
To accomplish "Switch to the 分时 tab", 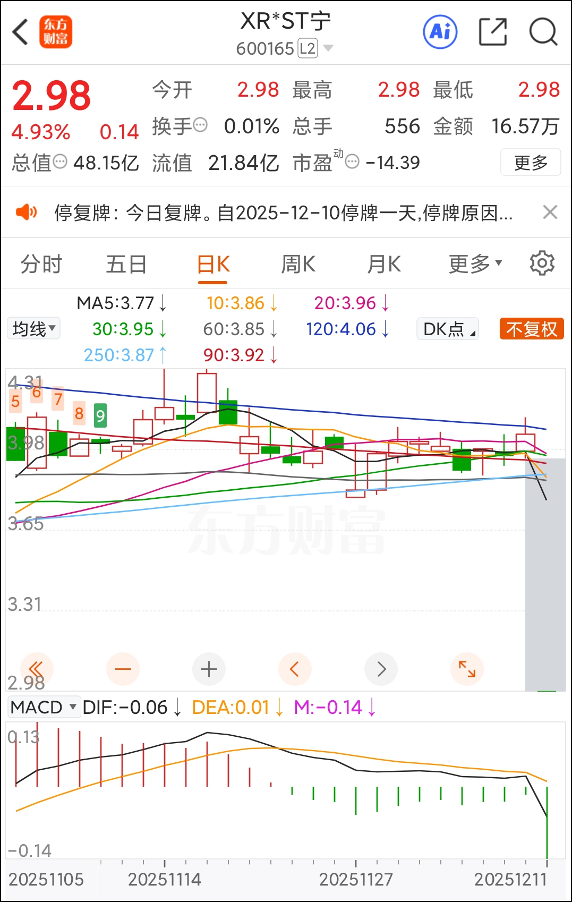I will (x=41, y=264).
